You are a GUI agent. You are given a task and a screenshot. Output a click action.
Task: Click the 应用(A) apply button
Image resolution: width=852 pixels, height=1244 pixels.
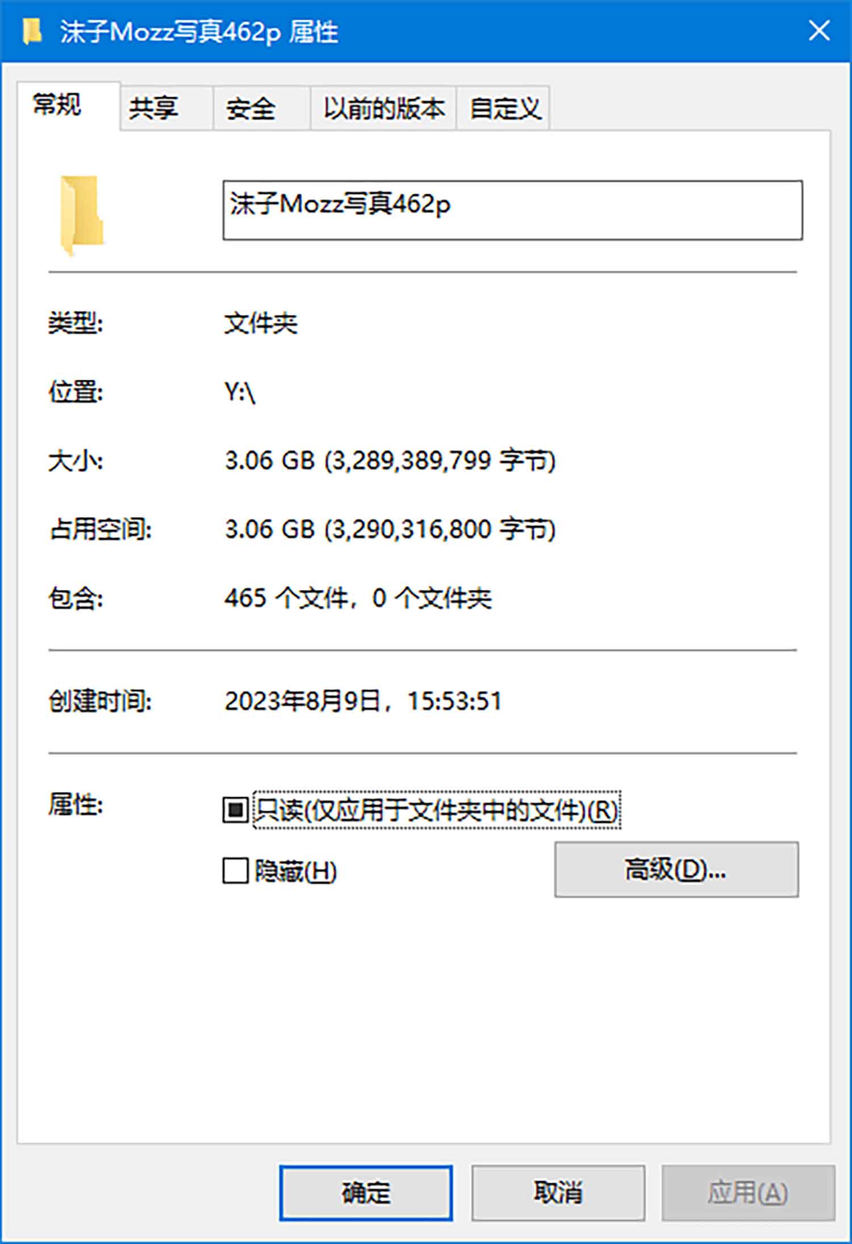click(x=748, y=1192)
